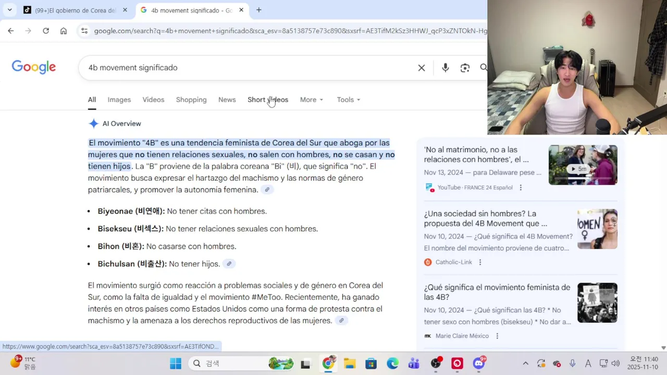Click the Google logo
Viewport: 667px width, 375px height.
[34, 67]
